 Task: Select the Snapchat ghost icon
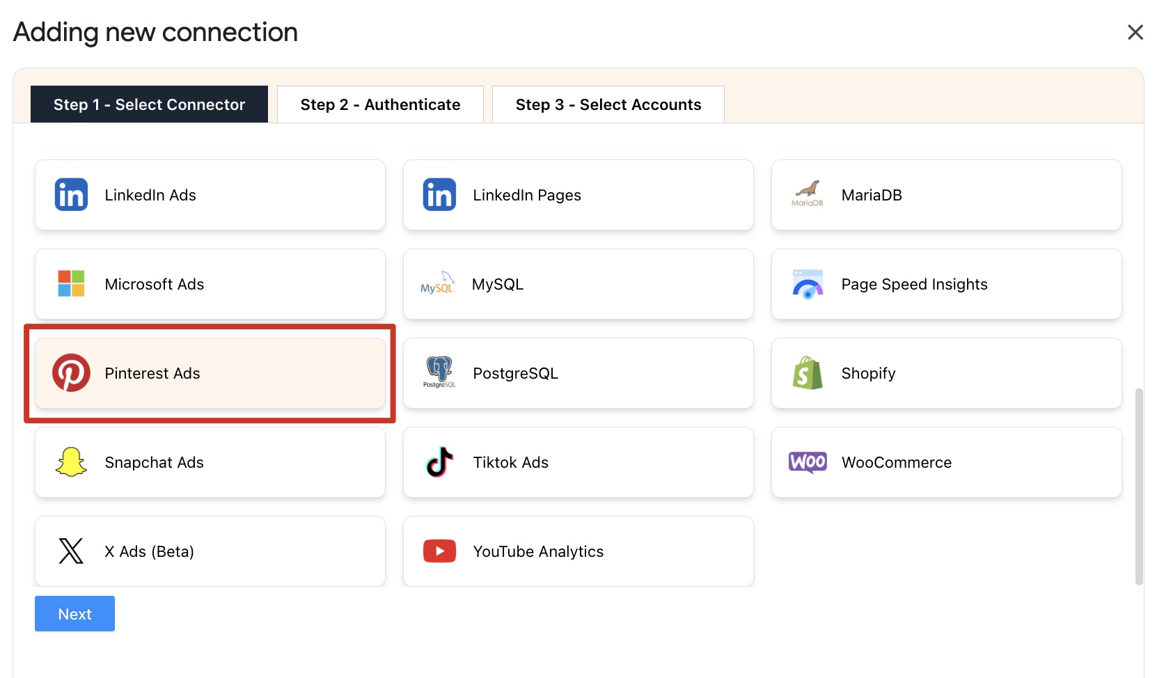point(71,462)
